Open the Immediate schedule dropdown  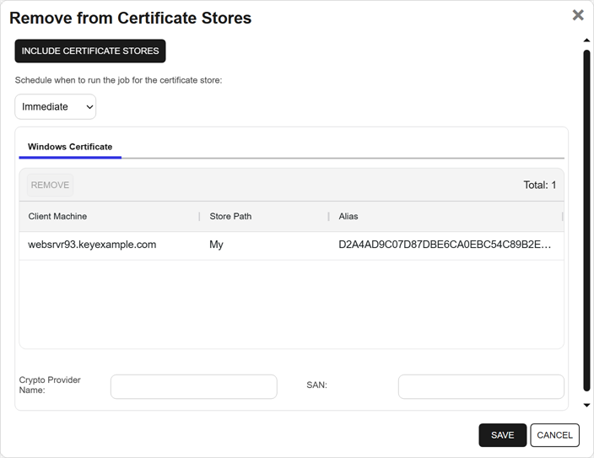click(x=56, y=107)
